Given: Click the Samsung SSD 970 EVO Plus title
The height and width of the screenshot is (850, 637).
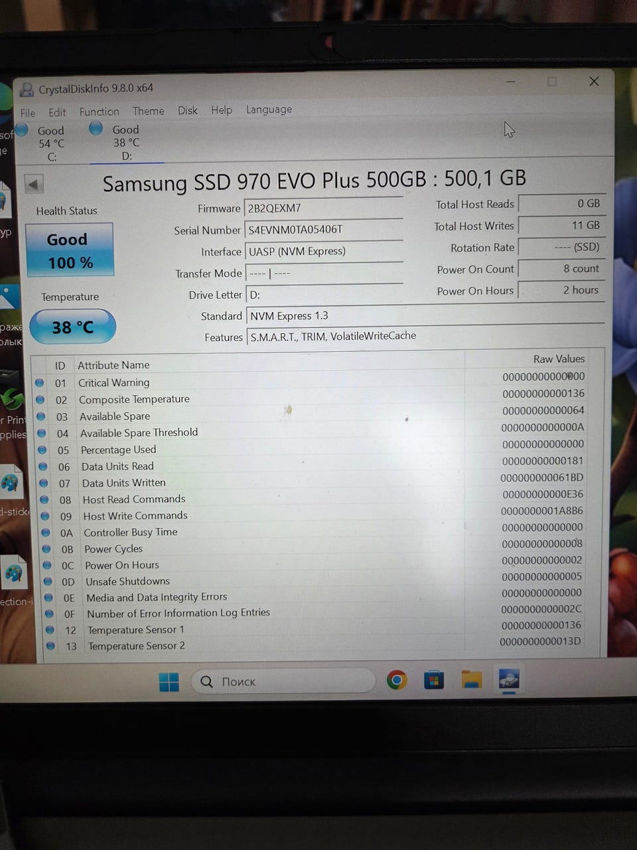Looking at the screenshot, I should coord(314,180).
